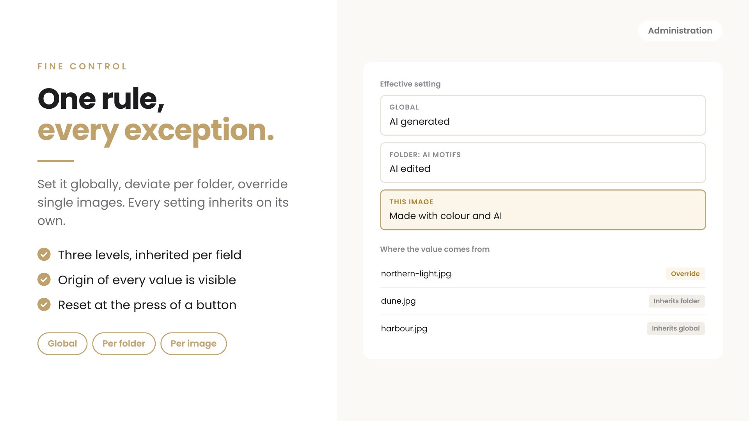Click the Inherits folder badge for dune.jpg
The height and width of the screenshot is (421, 749).
point(676,301)
